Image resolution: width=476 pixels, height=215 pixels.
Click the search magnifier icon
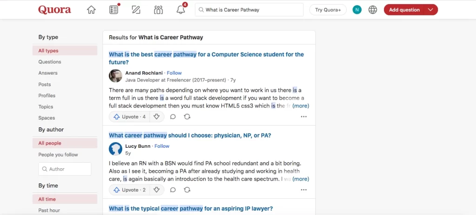tap(201, 10)
